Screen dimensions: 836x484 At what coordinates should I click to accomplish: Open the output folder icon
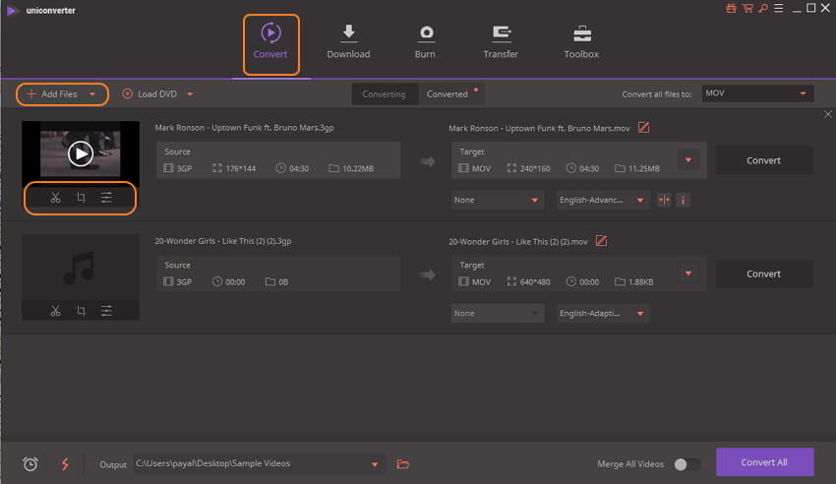[x=403, y=464]
